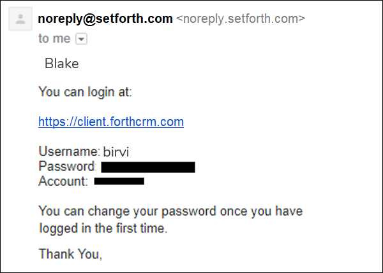
Task: Click the username value "birvi"
Action: 116,151
